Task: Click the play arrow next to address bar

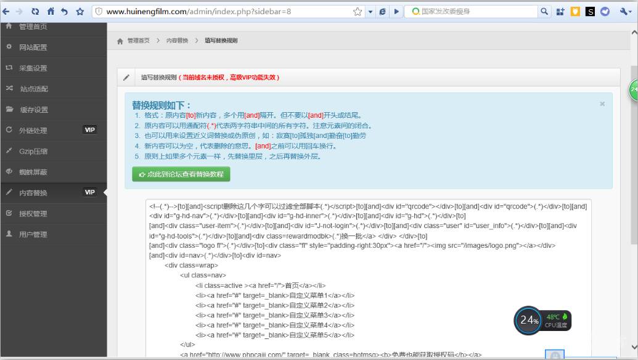Action: [396, 11]
